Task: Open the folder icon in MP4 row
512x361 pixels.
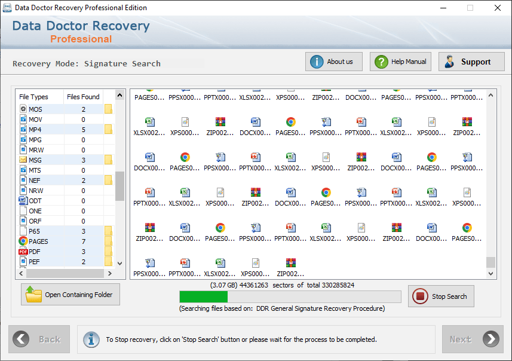Action: coord(108,129)
